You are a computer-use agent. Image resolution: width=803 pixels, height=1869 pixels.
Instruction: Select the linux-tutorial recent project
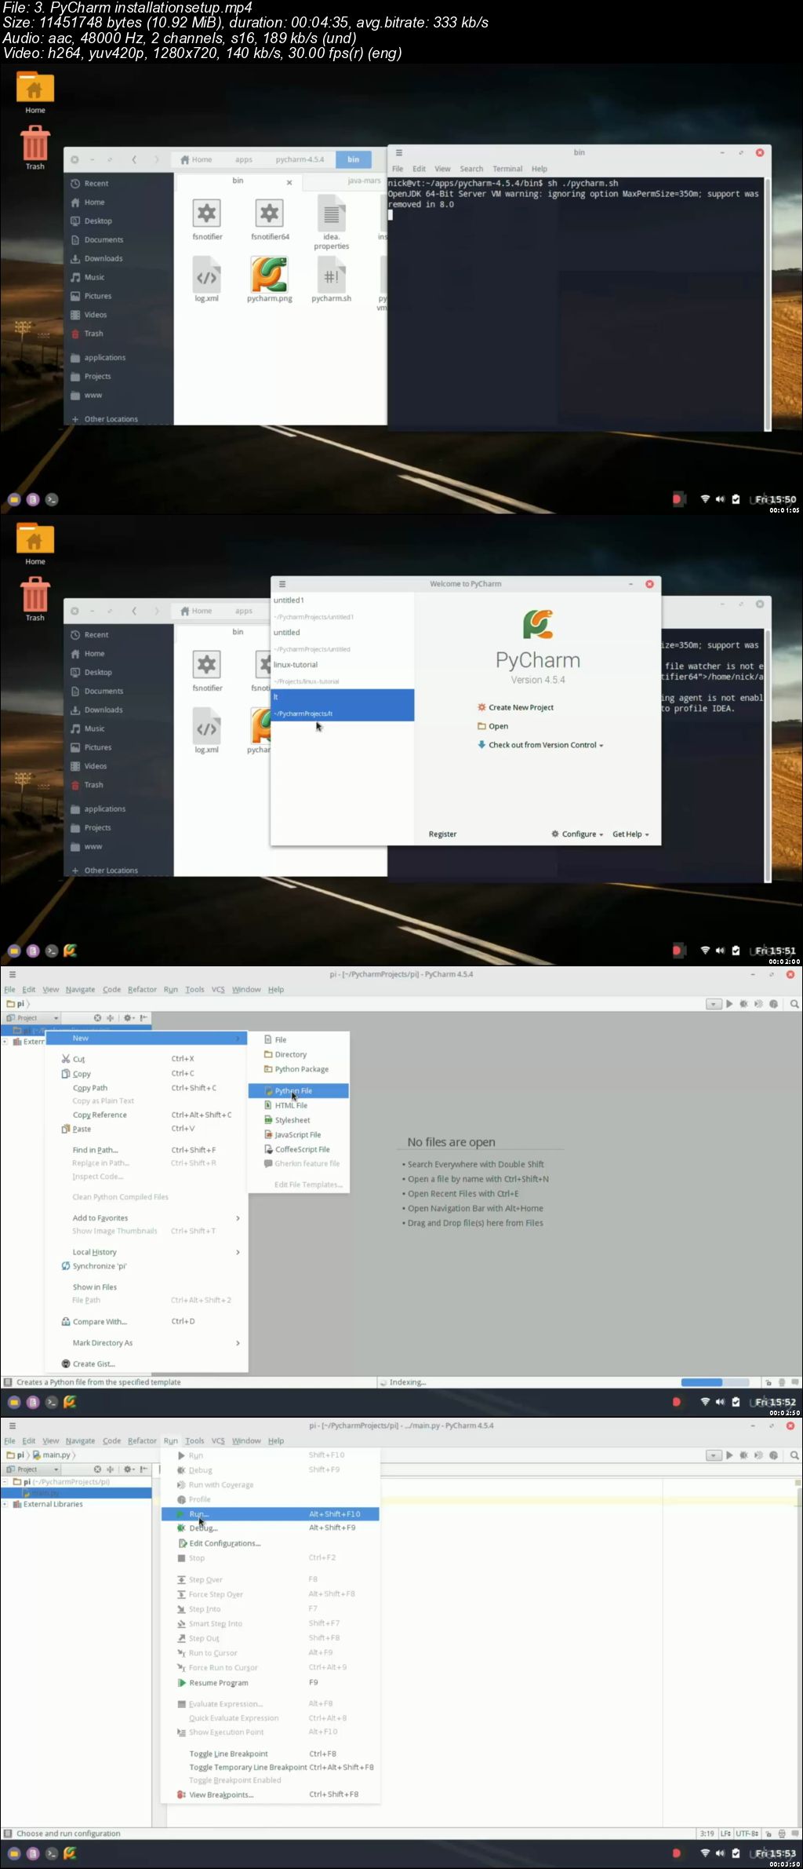pos(342,673)
